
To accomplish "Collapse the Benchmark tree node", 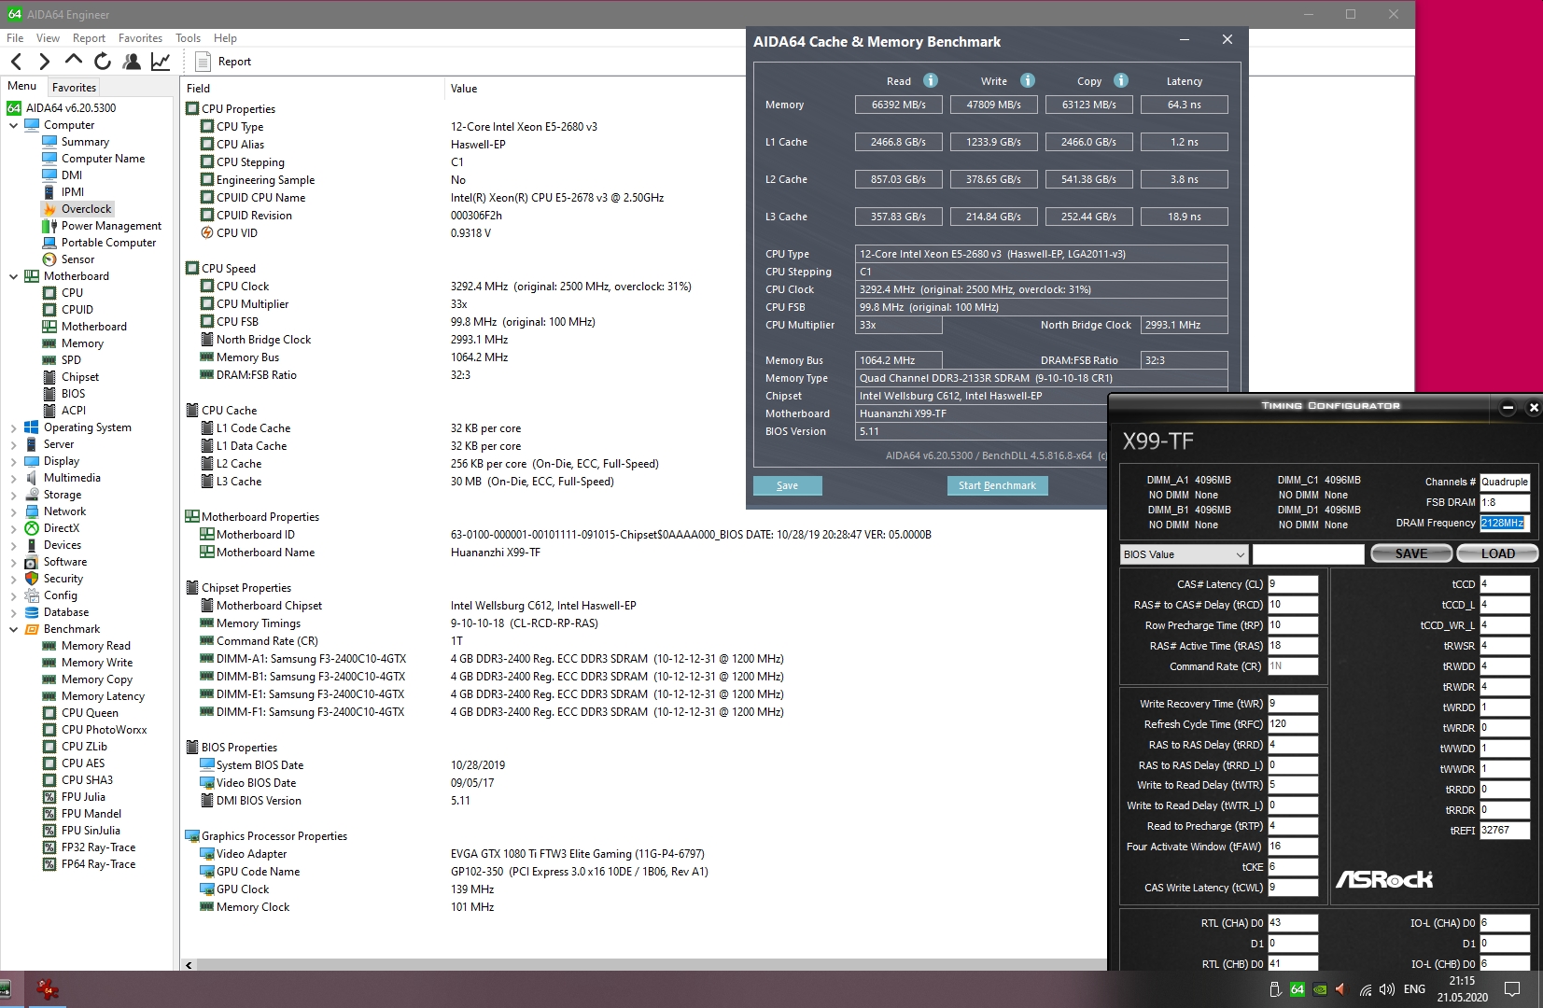I will tap(14, 629).
